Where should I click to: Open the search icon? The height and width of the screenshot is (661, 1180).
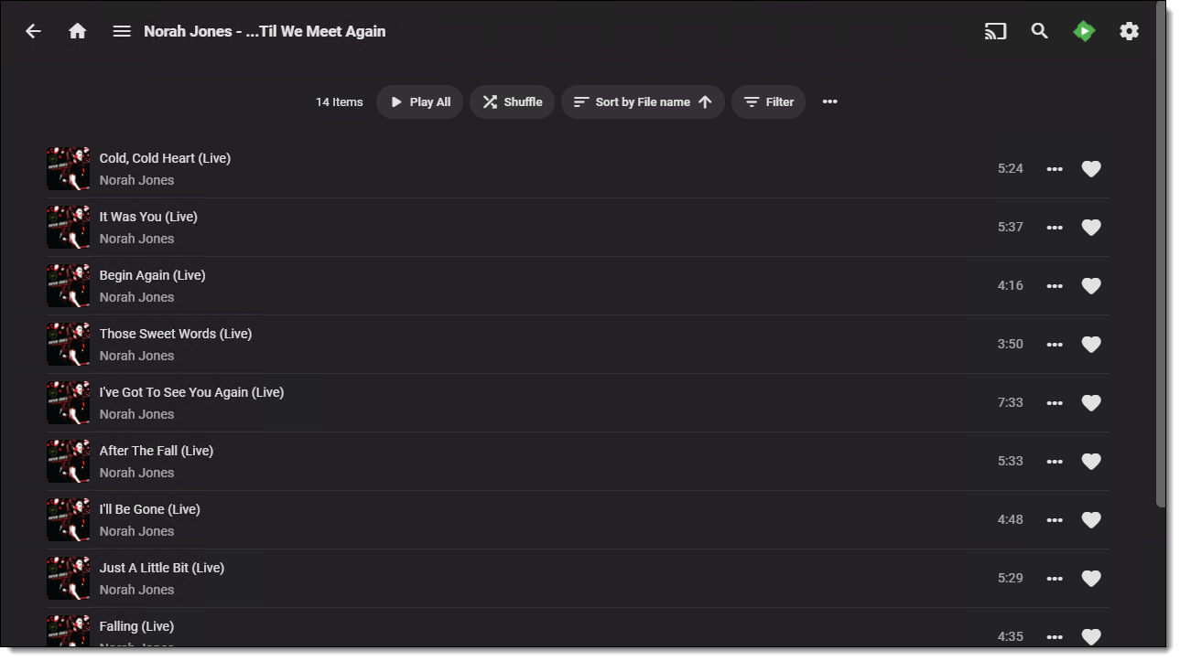1039,31
